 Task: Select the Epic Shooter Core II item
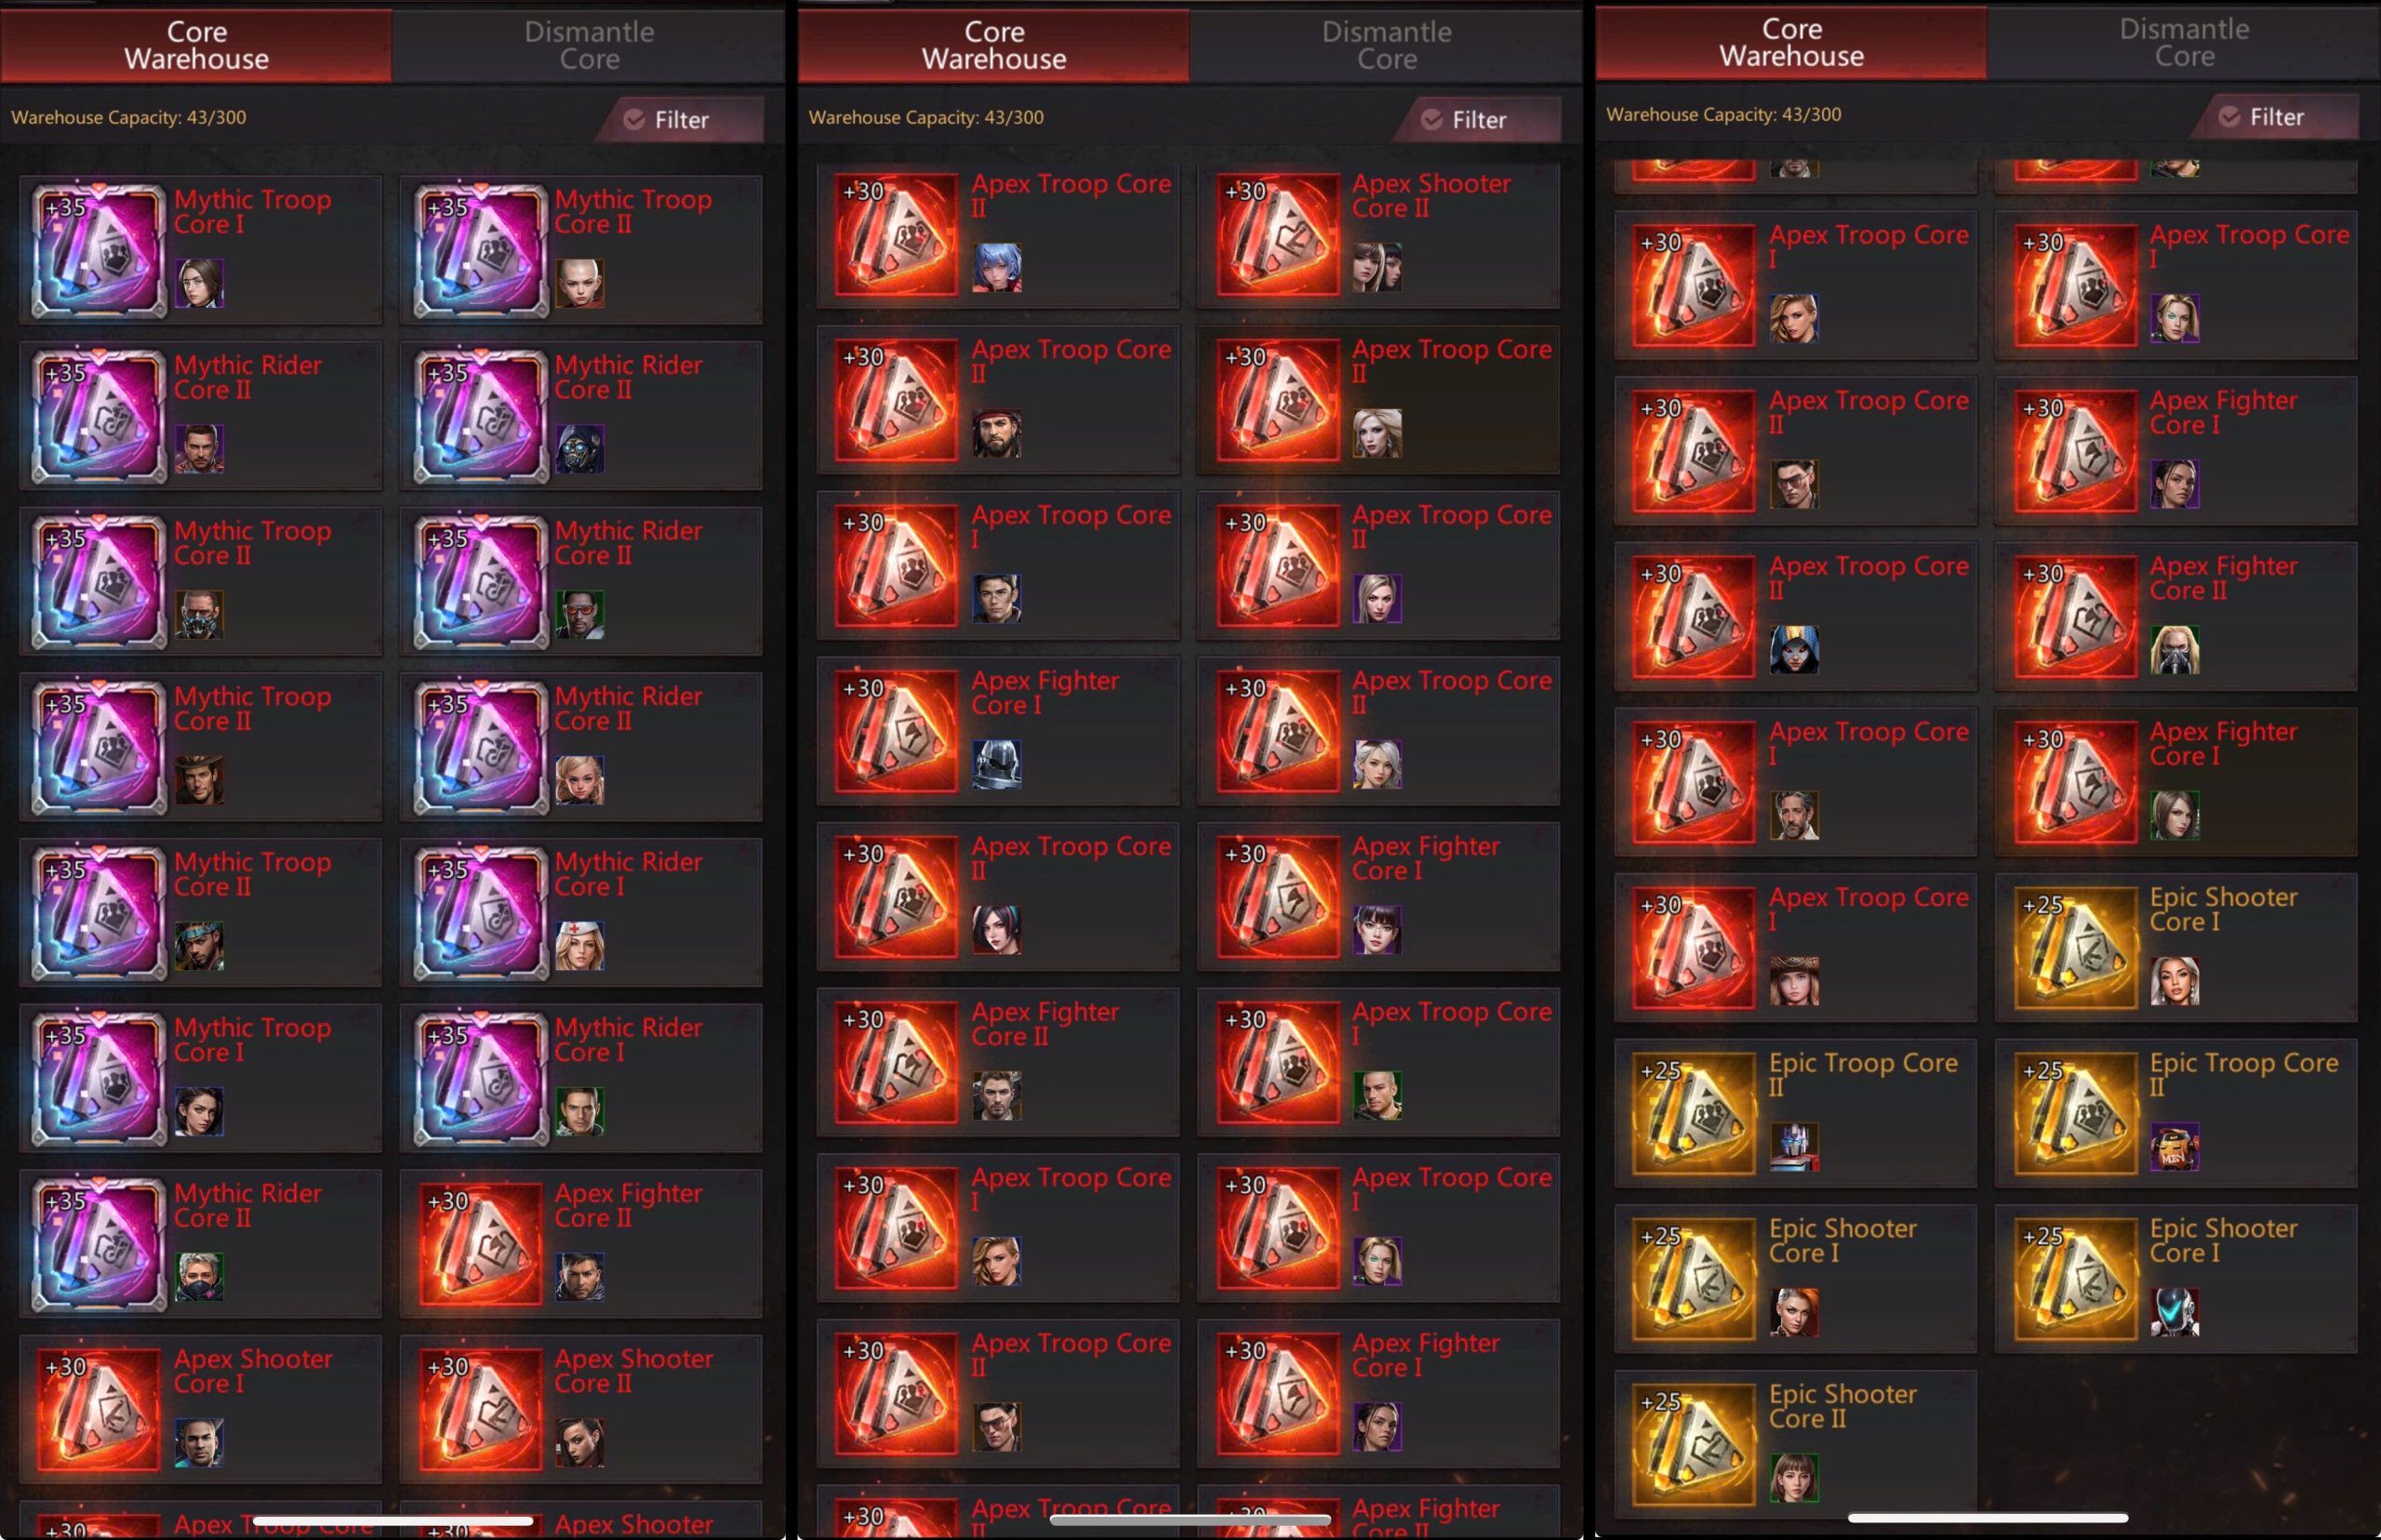[x=1795, y=1443]
